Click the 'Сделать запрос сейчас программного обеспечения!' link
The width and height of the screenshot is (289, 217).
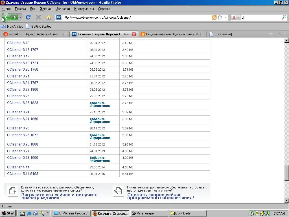(161, 196)
